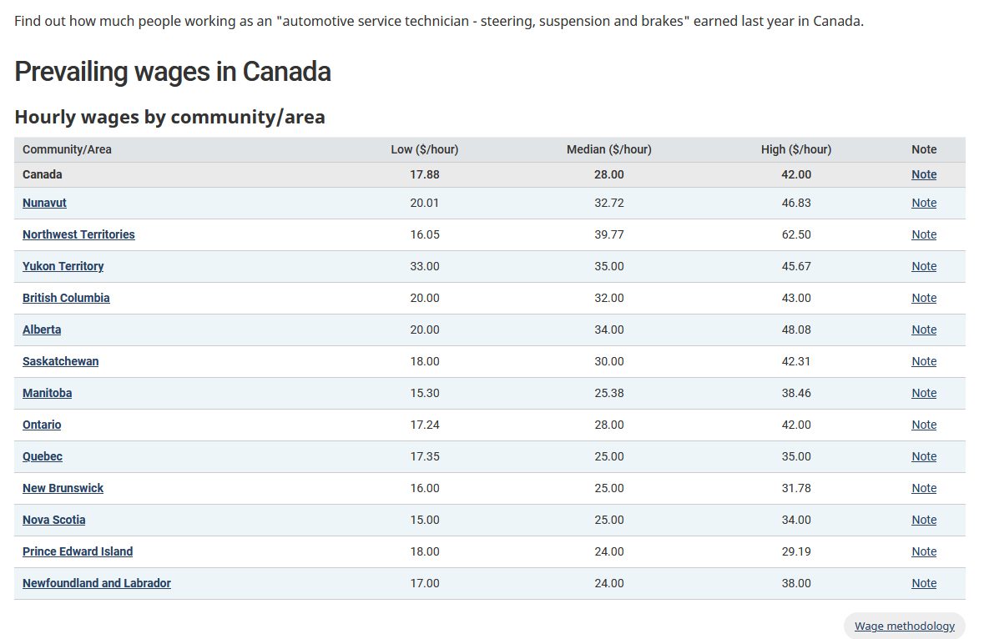984x639 pixels.
Task: Open the Saskatchewan link
Action: 60,361
